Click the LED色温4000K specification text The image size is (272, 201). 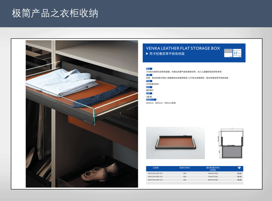pos(152,84)
